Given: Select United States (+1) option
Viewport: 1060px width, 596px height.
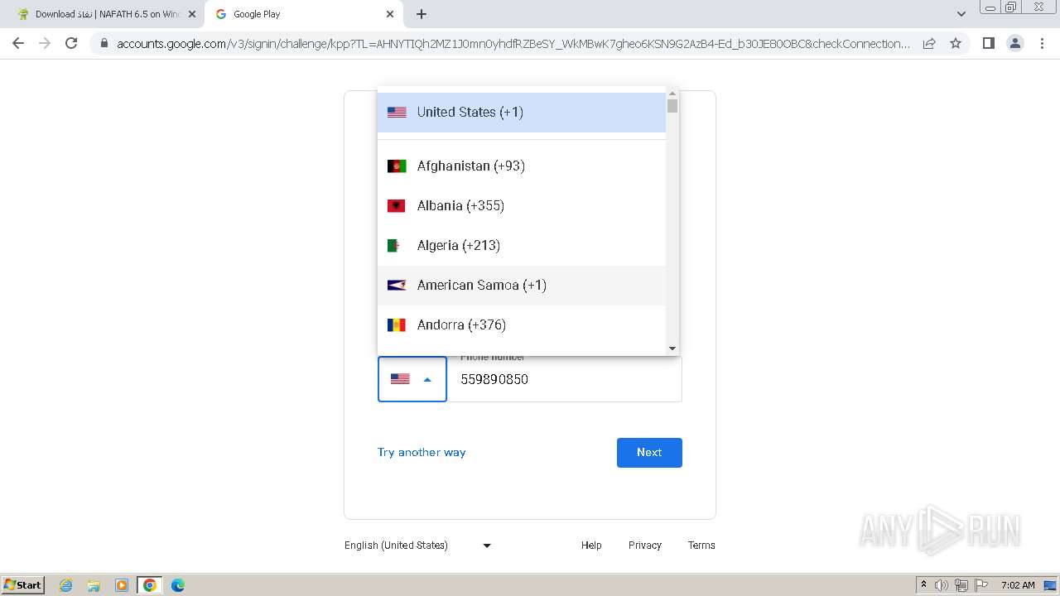Looking at the screenshot, I should (522, 113).
